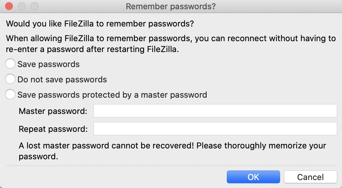342x188 pixels.
Task: Close the dialog with the red button
Action: (x=9, y=6)
